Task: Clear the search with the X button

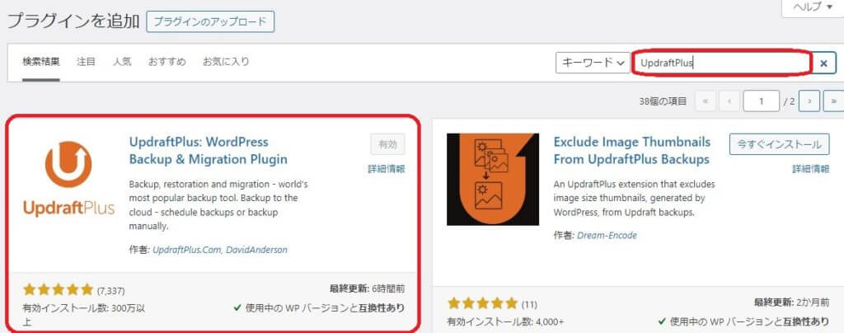Action: coord(823,63)
